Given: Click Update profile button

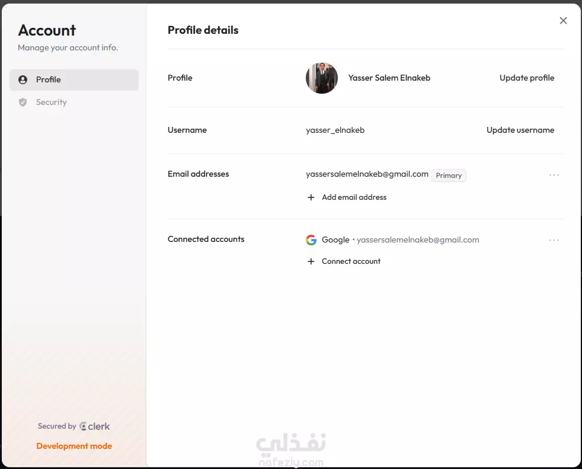Looking at the screenshot, I should click(527, 78).
